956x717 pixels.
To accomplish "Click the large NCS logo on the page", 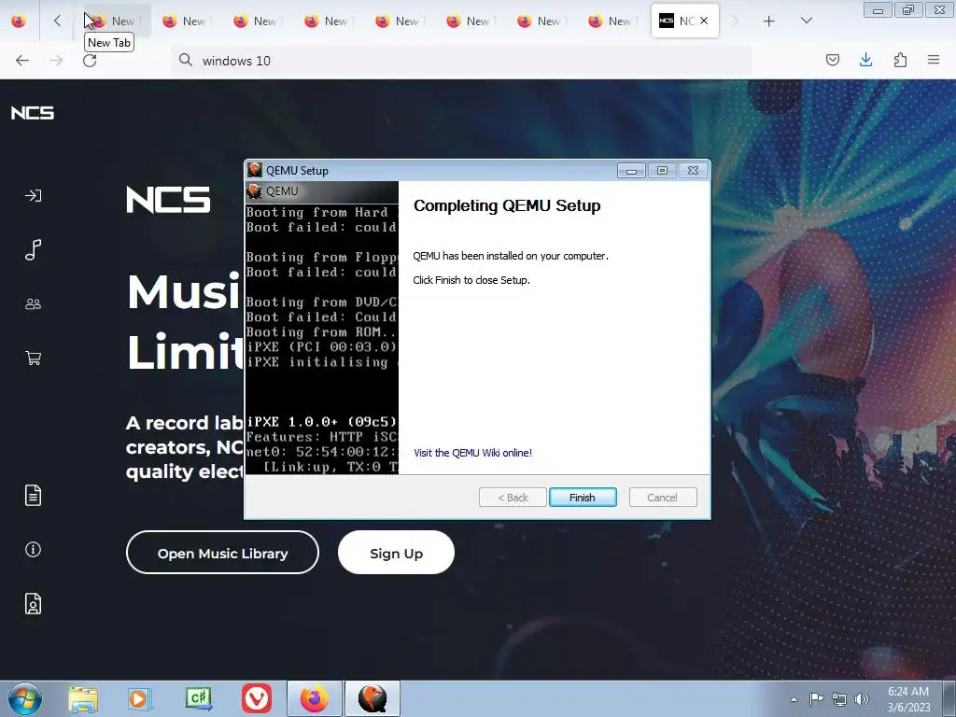I will pos(168,200).
